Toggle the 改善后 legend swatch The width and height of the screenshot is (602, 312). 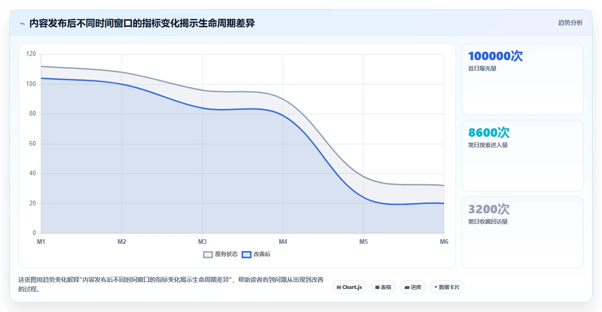247,255
